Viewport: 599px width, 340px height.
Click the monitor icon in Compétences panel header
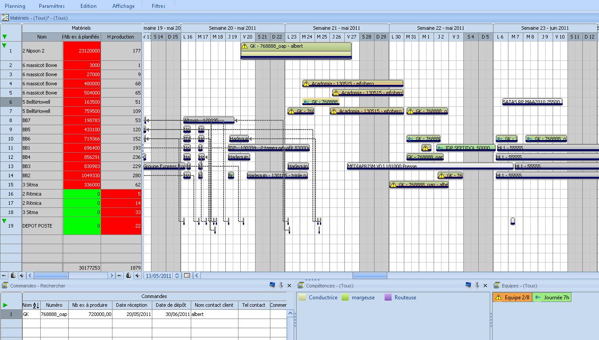(x=469, y=285)
